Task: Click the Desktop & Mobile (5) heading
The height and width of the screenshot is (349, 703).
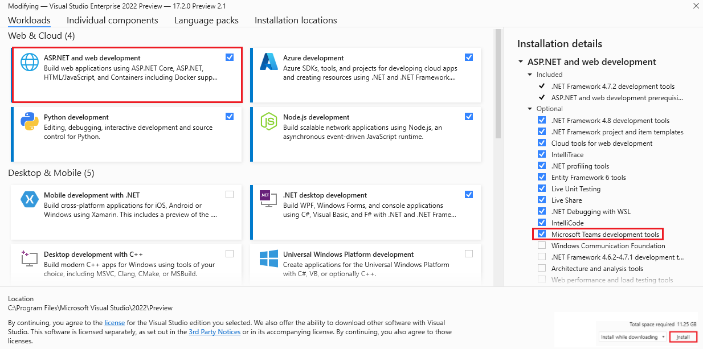Action: click(x=51, y=173)
